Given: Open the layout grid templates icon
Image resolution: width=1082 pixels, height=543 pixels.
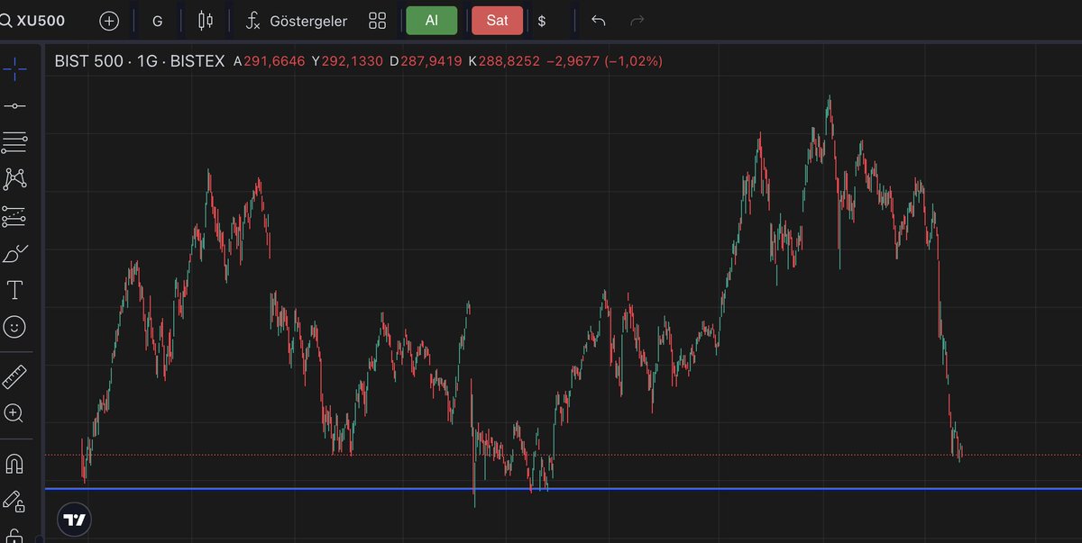Looking at the screenshot, I should tap(378, 20).
